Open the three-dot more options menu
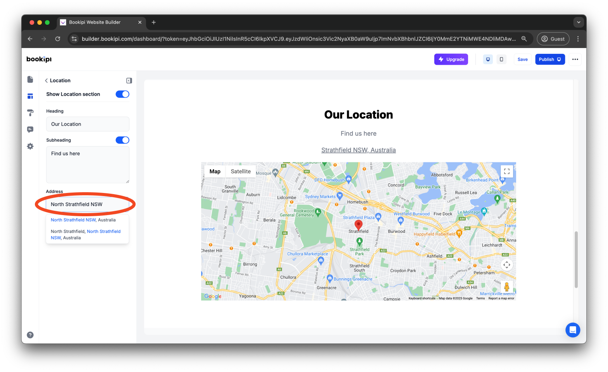 (x=575, y=59)
